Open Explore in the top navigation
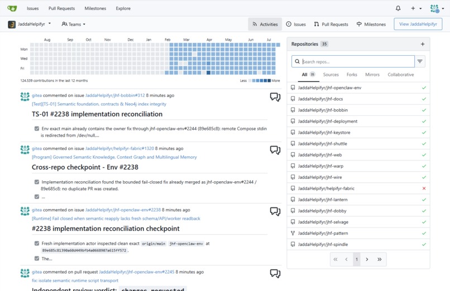 pyautogui.click(x=123, y=8)
